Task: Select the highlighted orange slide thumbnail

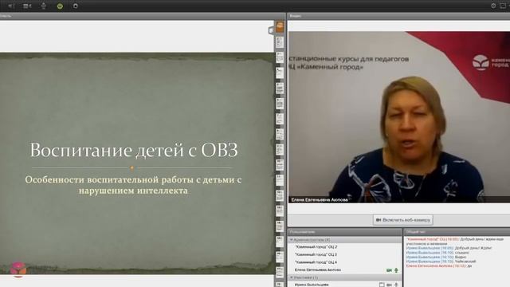Action: 280,27
